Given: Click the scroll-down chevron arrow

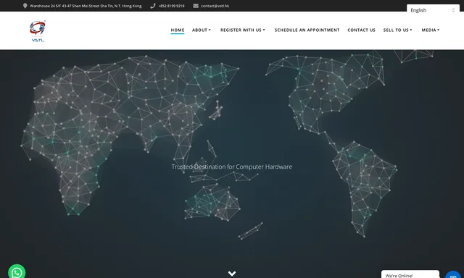Looking at the screenshot, I should point(232,274).
